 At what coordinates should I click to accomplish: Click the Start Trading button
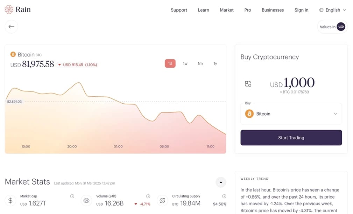coord(291,138)
